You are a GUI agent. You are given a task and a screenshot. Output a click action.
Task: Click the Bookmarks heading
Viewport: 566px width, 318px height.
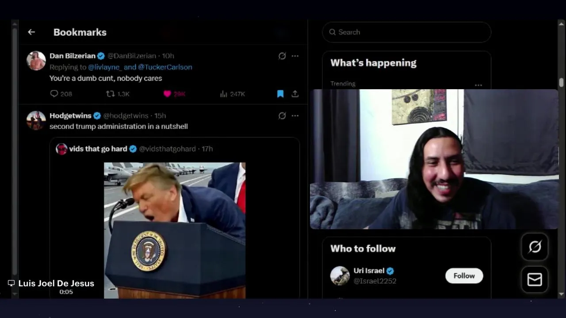[80, 32]
